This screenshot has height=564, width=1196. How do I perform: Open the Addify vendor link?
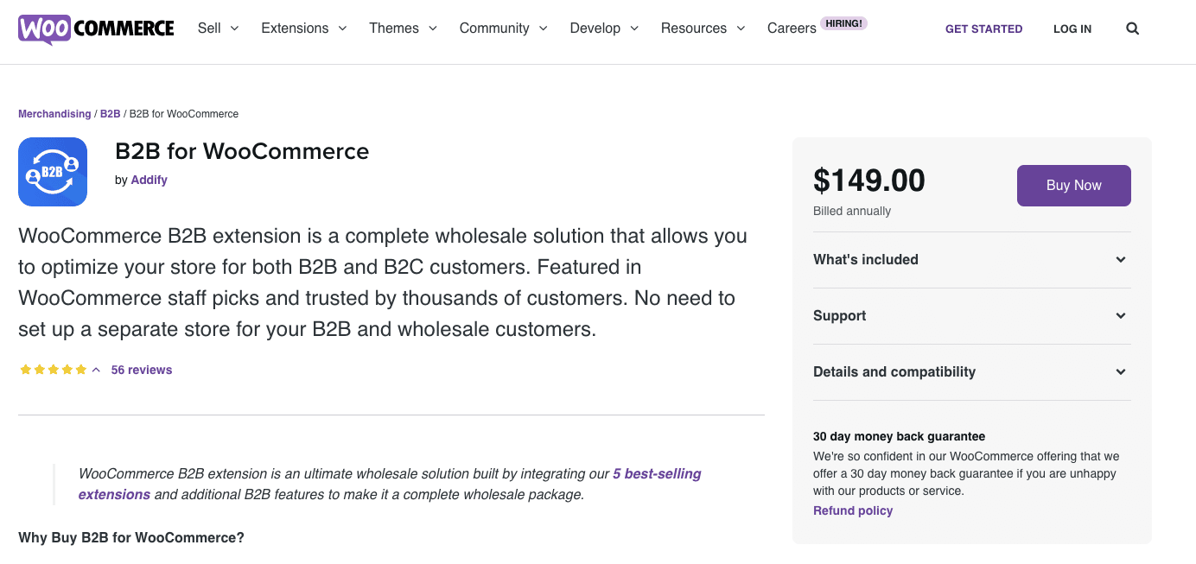pos(149,180)
